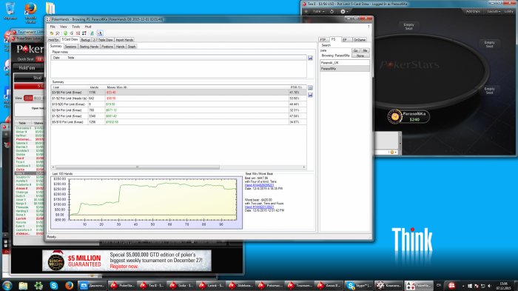
Task: Select the FTP site tab
Action: coord(323,40)
